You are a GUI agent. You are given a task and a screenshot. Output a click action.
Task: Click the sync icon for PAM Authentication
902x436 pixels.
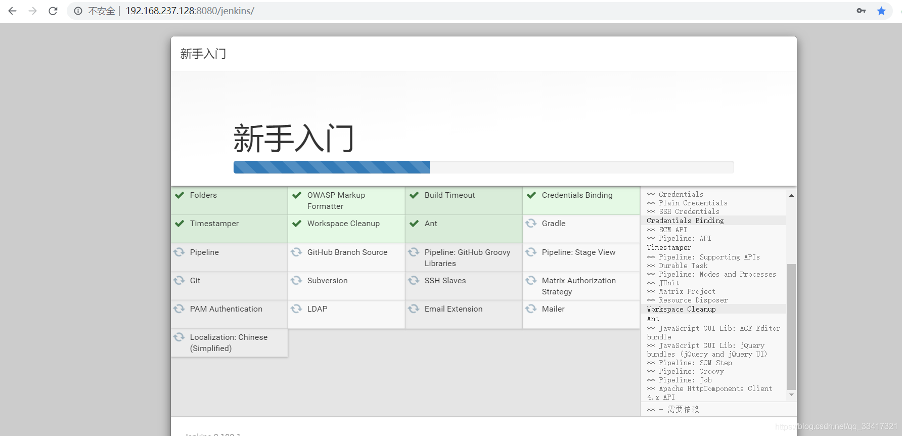point(179,309)
